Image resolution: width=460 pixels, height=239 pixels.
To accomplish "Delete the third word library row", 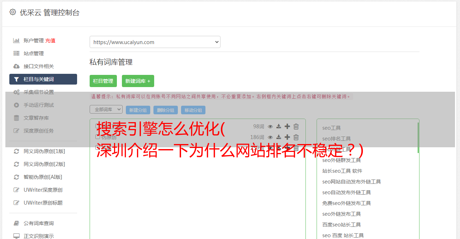I will (296, 148).
